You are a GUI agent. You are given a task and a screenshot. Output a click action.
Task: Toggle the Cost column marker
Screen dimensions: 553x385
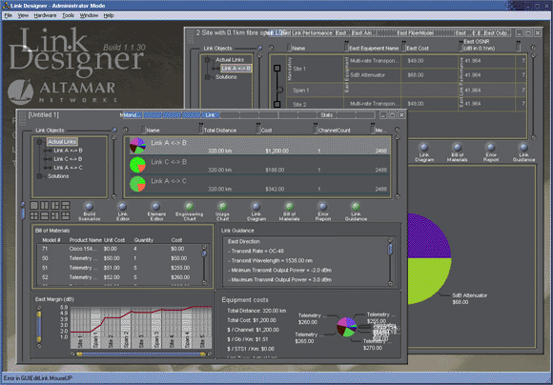(x=258, y=129)
